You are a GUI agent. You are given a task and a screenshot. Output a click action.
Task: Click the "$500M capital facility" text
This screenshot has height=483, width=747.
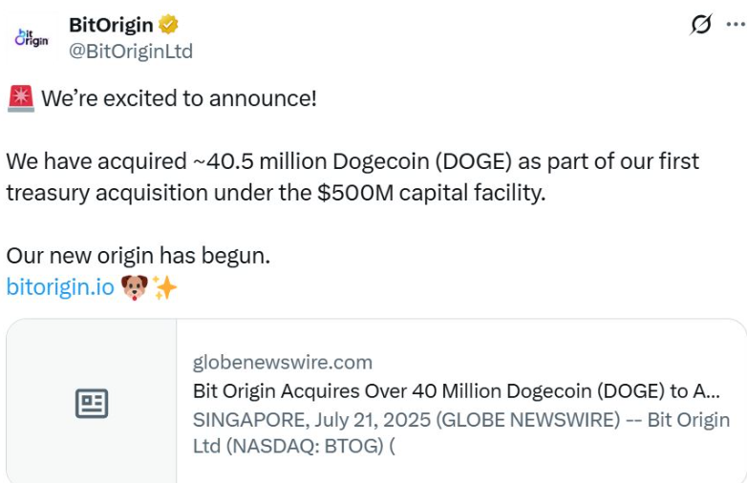coord(431,192)
